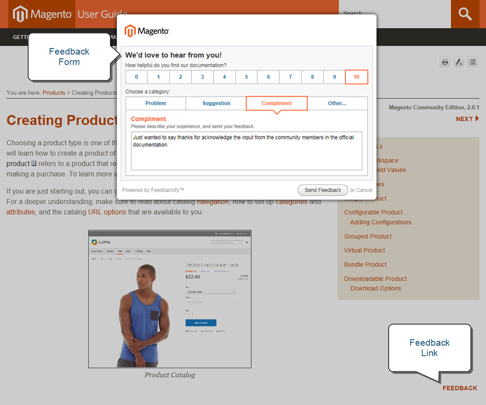This screenshot has width=486, height=405.
Task: Click the NEXT arrow link
Action: click(467, 119)
